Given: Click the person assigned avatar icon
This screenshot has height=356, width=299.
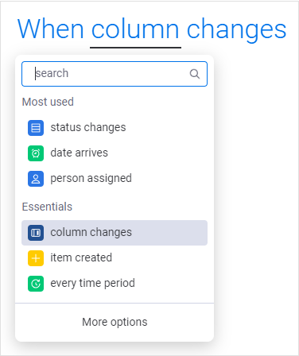Looking at the screenshot, I should coord(36,179).
